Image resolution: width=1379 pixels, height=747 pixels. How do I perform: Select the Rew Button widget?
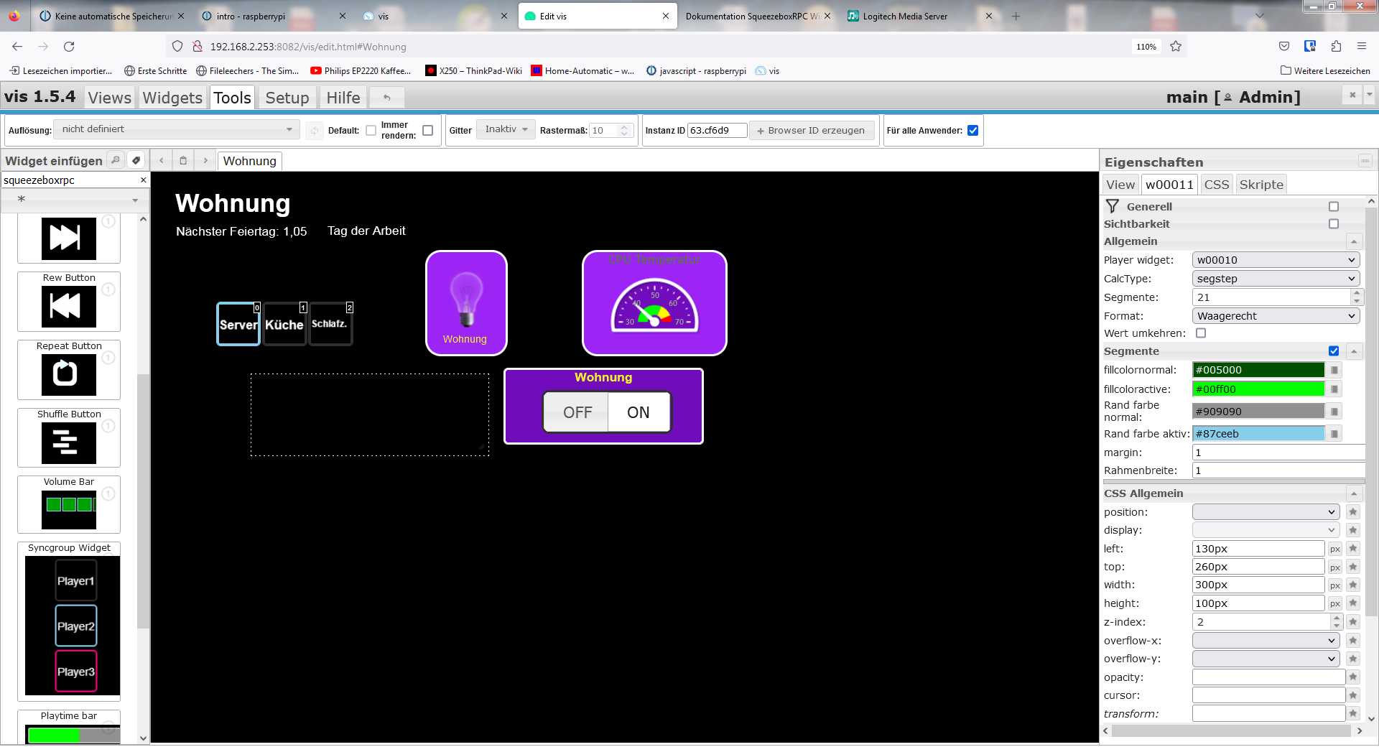click(x=69, y=301)
